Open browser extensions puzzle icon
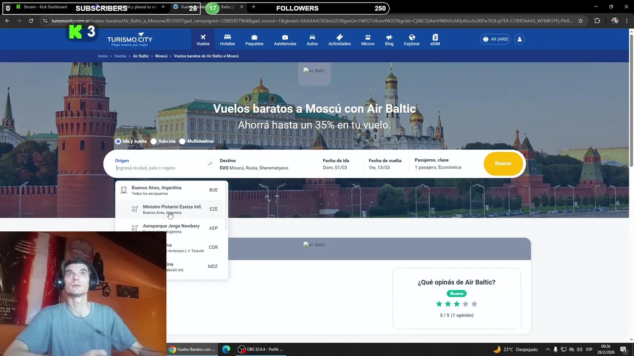The height and width of the screenshot is (356, 634). click(x=597, y=21)
